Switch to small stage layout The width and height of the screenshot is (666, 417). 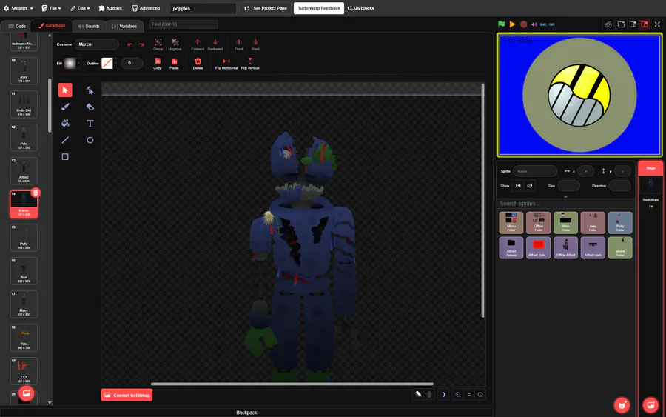pyautogui.click(x=621, y=24)
